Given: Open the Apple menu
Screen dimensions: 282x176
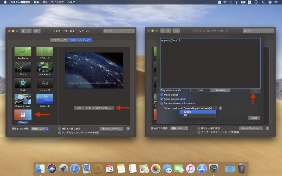Looking at the screenshot, I should [x=5, y=2].
